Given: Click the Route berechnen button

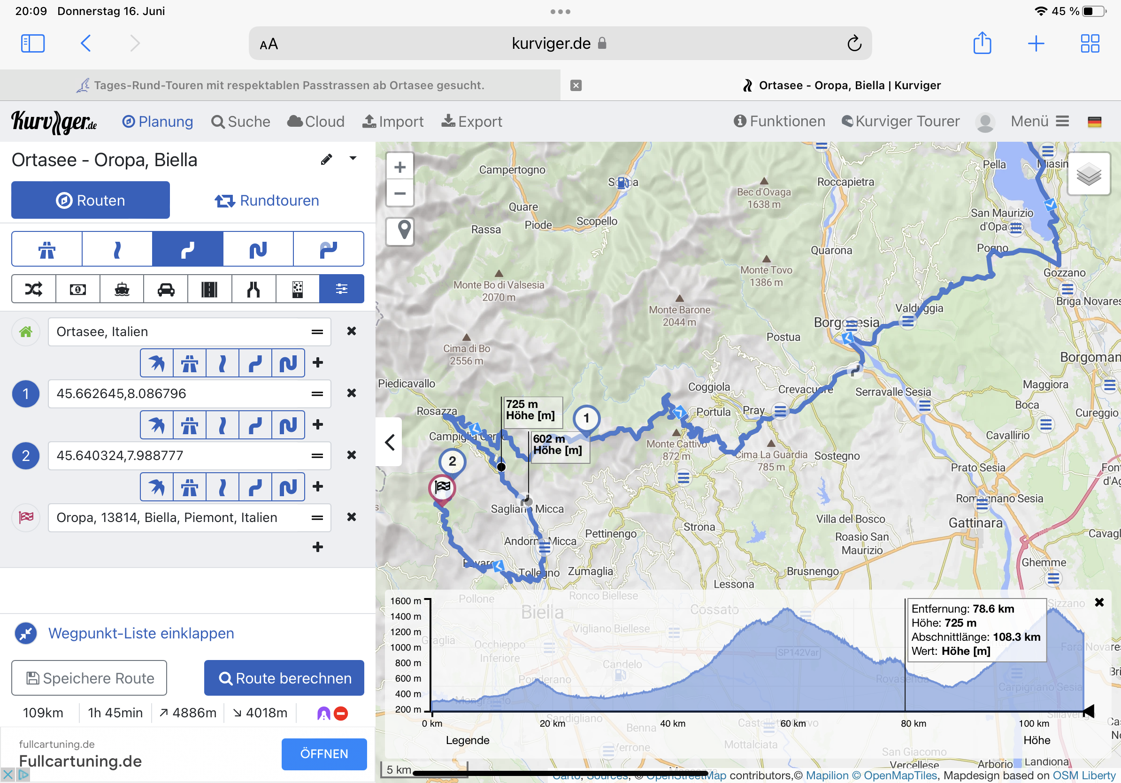Looking at the screenshot, I should 284,678.
